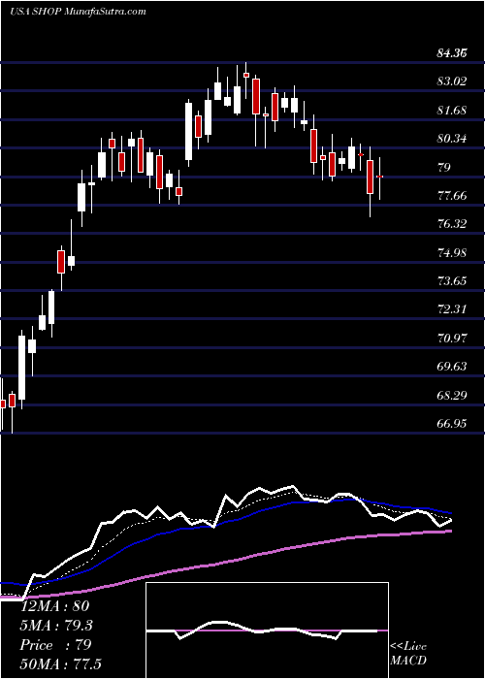
Task: Click the Price : 79 legend text
Action: (56, 645)
